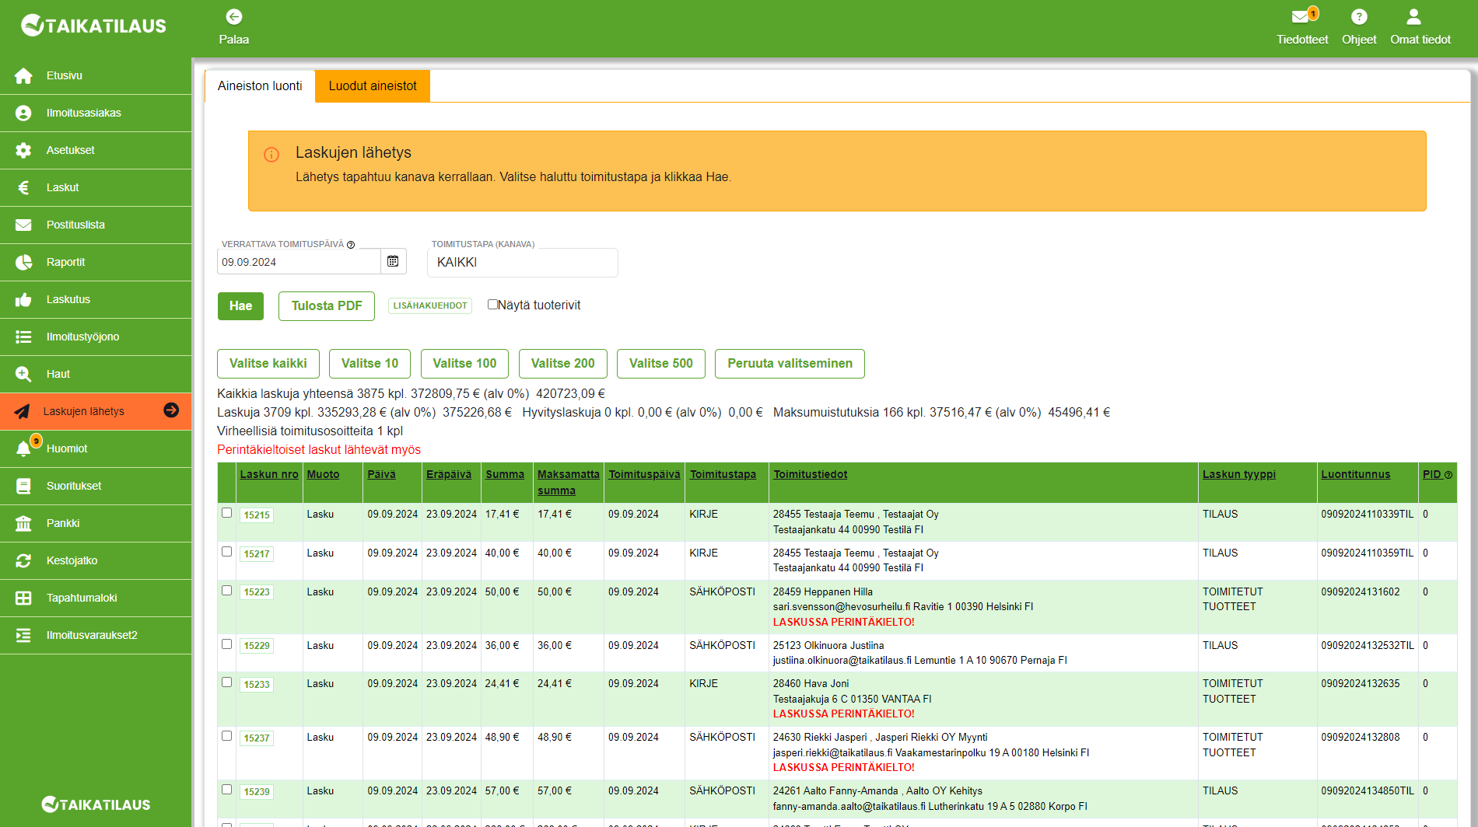Sort table by Eräpäivä column
The width and height of the screenshot is (1478, 827).
449,474
